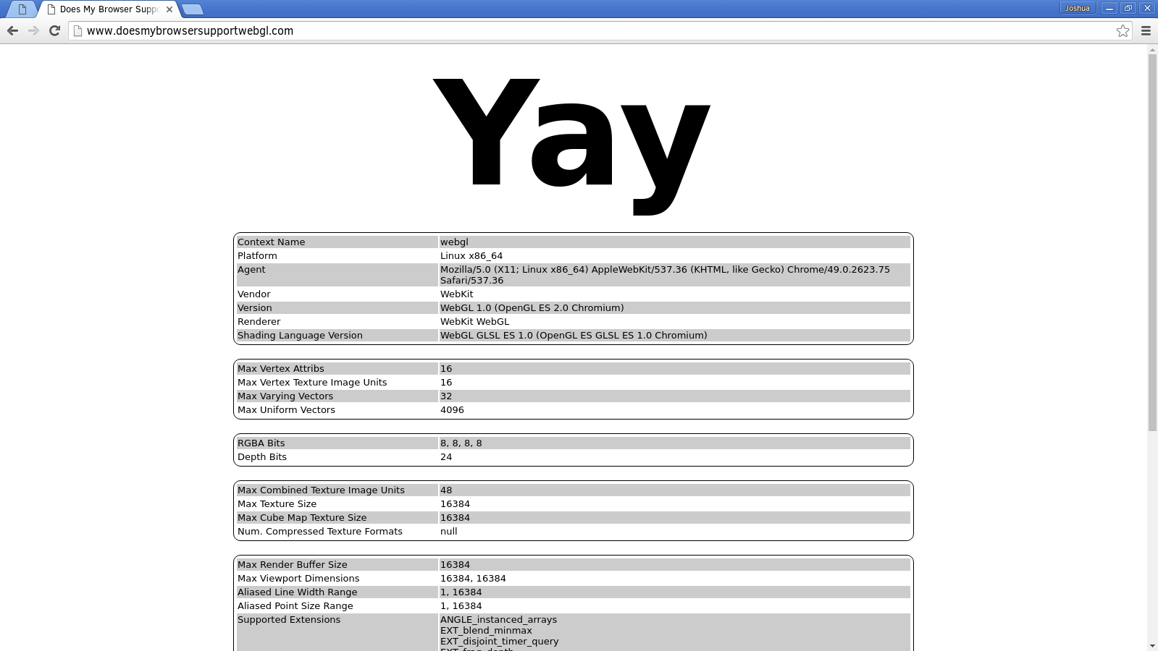Click the '16384, 16384' viewport dimensions value
Viewport: 1158px width, 651px height.
[x=473, y=578]
